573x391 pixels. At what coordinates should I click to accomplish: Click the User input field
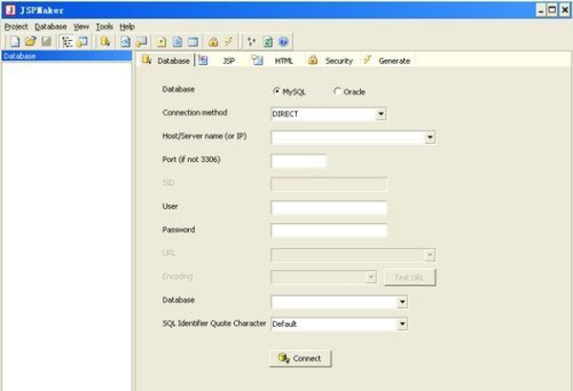point(329,208)
